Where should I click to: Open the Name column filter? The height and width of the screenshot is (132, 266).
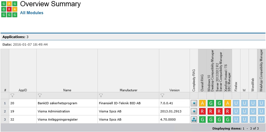40,96
